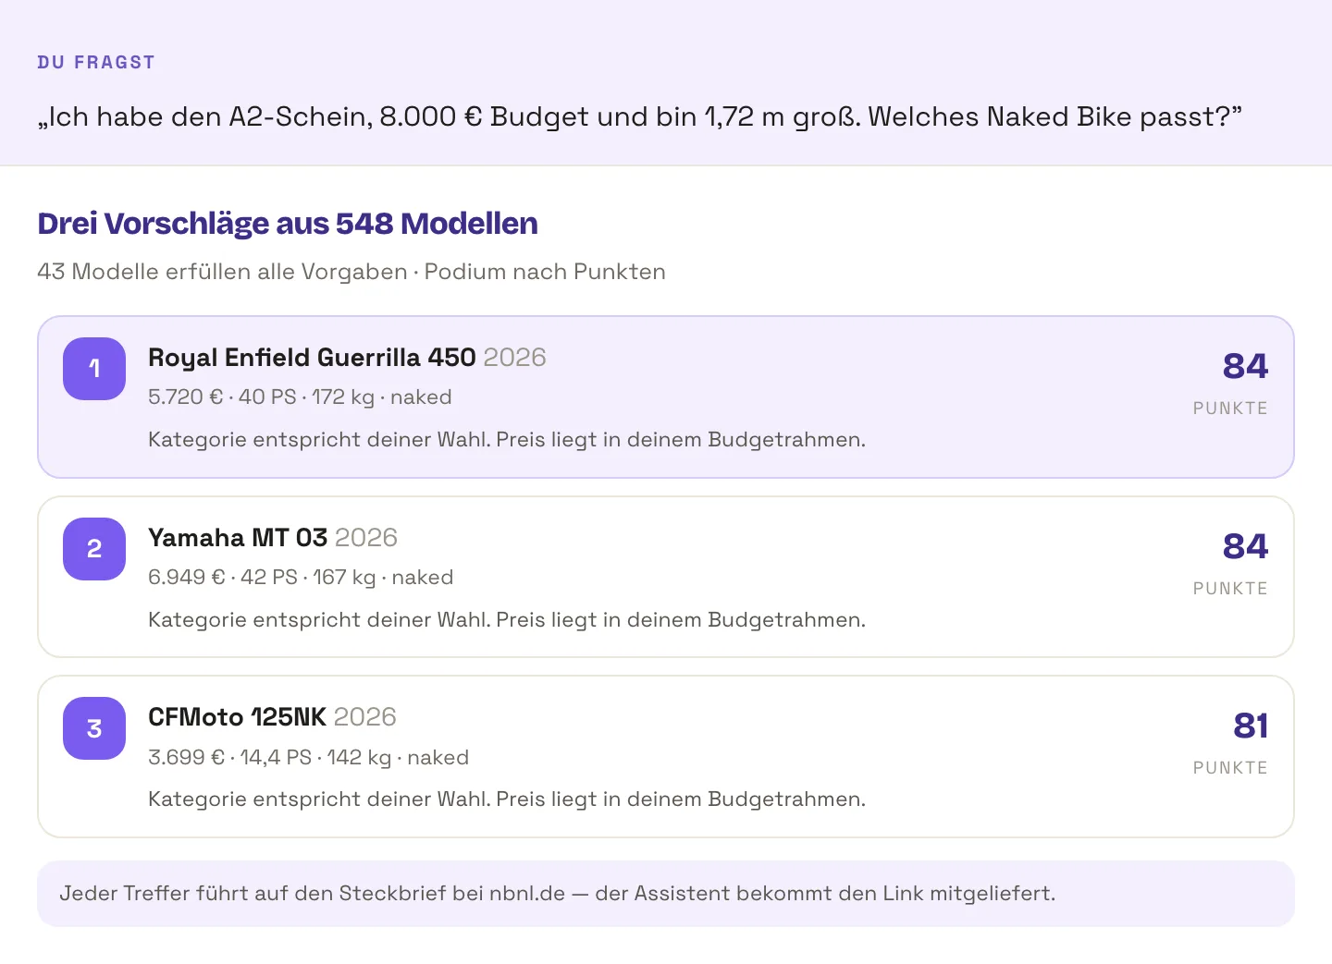The height and width of the screenshot is (964, 1332).
Task: Click the PUNKTE label of the Royal Enfield card
Action: [x=1230, y=408]
